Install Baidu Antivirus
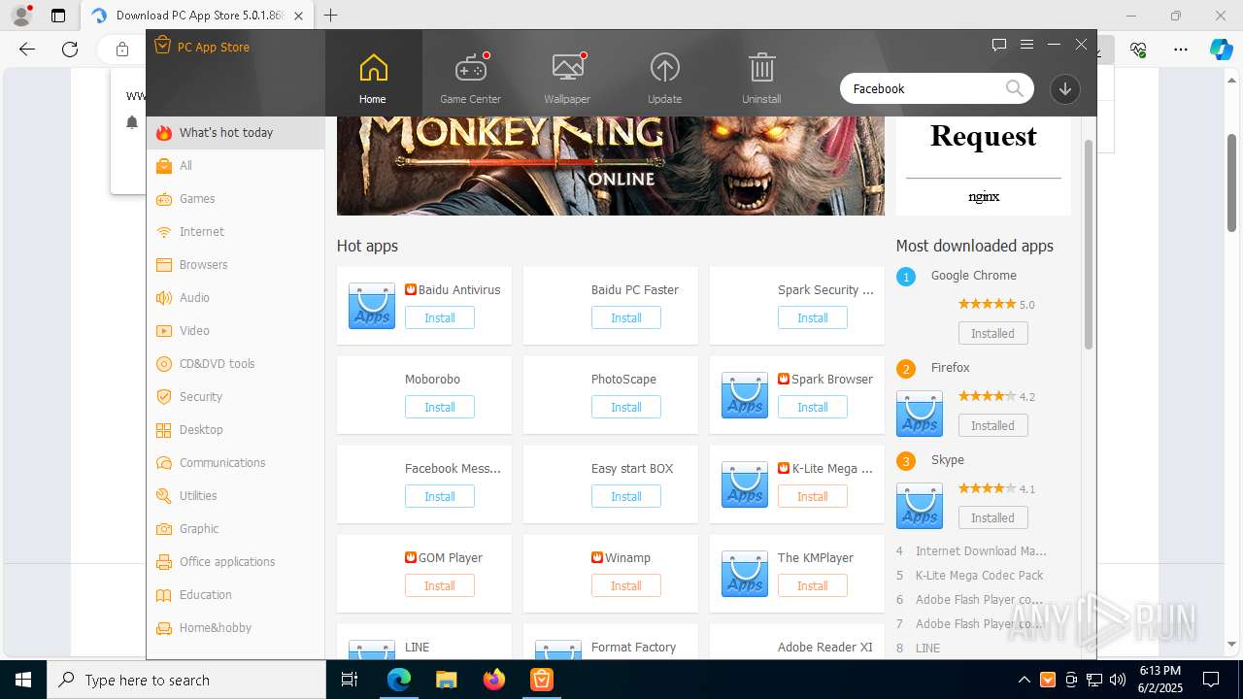 coord(440,317)
